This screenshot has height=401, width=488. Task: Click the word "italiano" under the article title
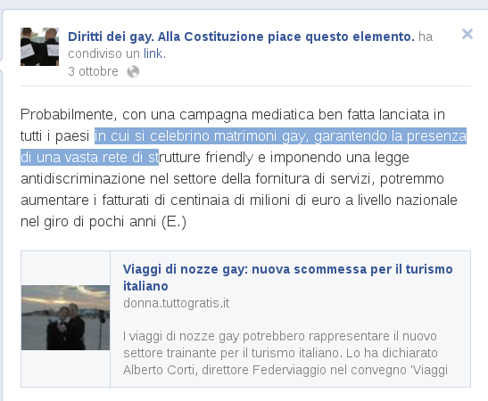[145, 286]
